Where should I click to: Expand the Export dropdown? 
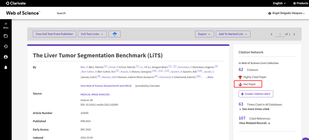tap(204, 34)
